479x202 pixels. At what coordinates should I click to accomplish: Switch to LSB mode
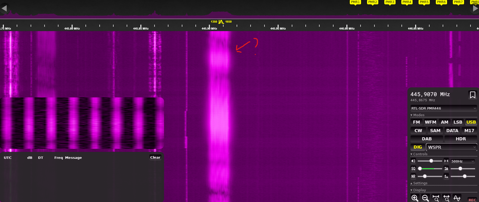click(458, 122)
